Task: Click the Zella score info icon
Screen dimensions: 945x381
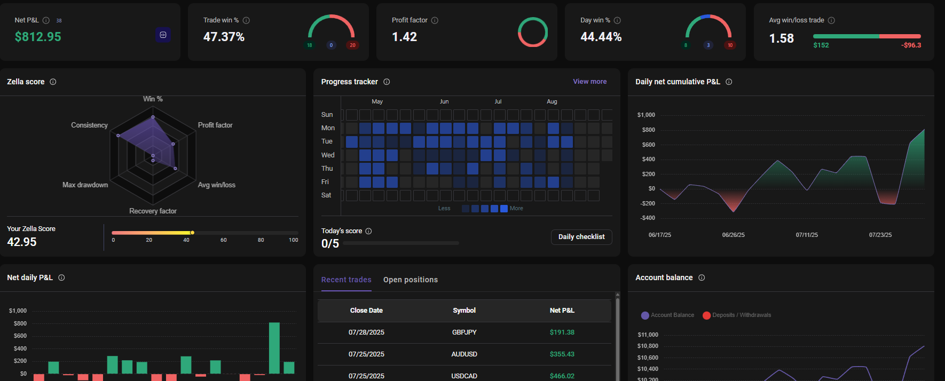Action: [53, 82]
